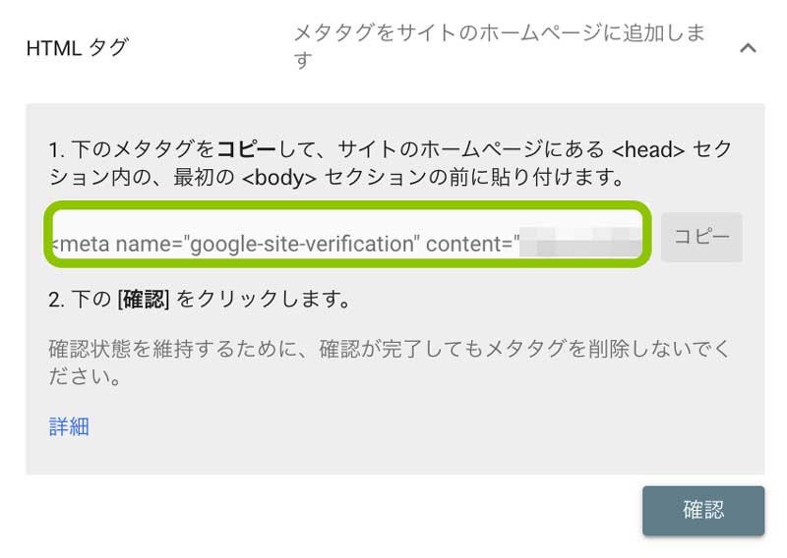Click the <head> text in step 1
The image size is (787, 558).
(648, 149)
